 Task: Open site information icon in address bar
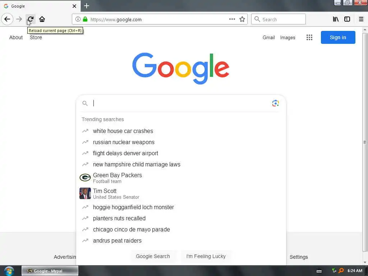click(78, 19)
